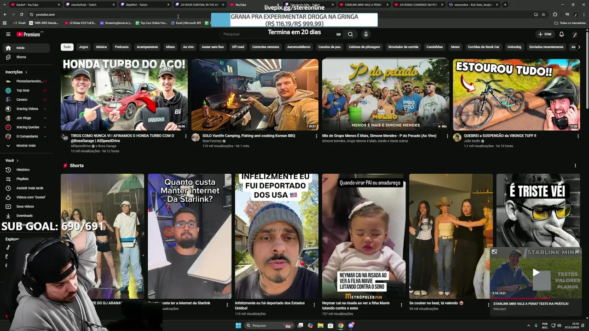Select the Podcasts filter chip

[122, 47]
